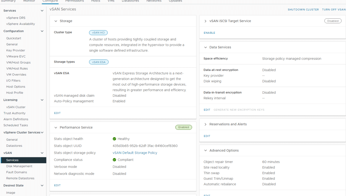Open vSphere DRS in the sidebar
Screen dimensions: 346x196
pyautogui.click(x=16, y=18)
